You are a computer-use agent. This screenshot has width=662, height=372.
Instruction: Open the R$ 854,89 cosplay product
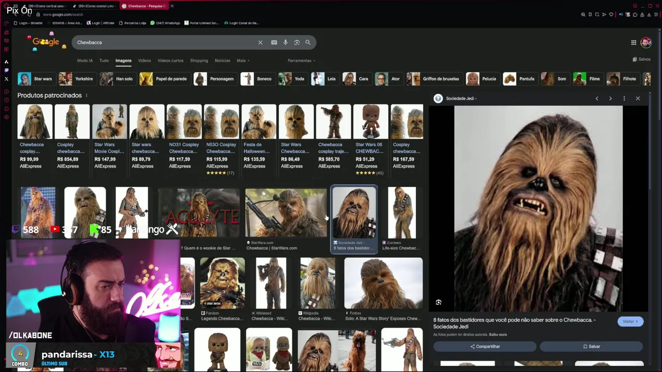point(72,136)
